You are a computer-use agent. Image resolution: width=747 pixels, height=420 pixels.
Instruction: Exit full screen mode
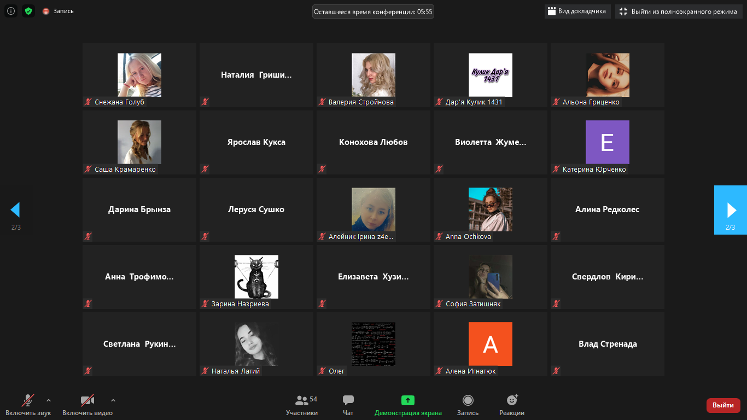[x=679, y=11]
